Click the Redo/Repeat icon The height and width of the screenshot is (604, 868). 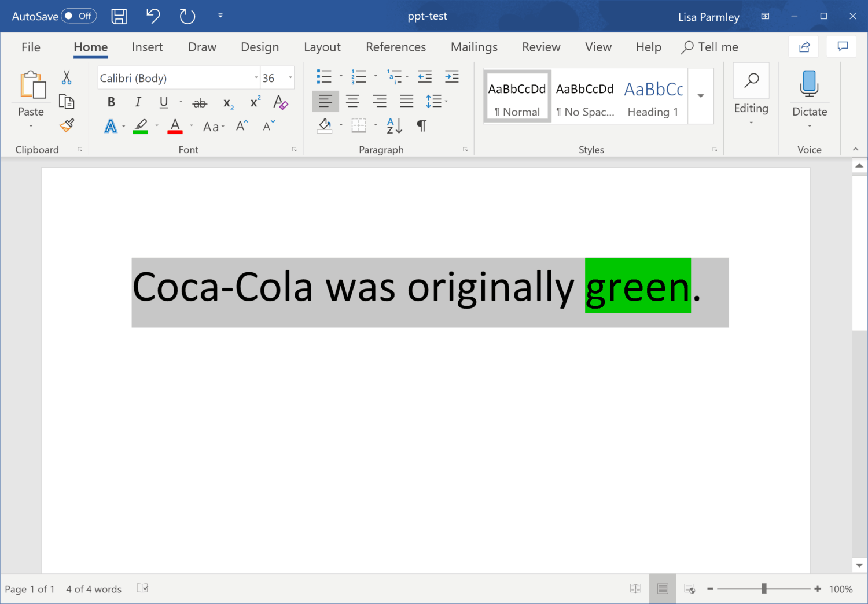[x=187, y=16]
